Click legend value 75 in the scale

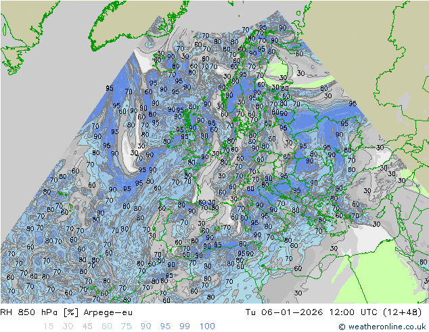pos(127,327)
